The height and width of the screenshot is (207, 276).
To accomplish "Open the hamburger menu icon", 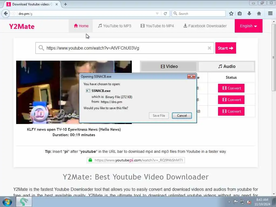I will (x=270, y=13).
